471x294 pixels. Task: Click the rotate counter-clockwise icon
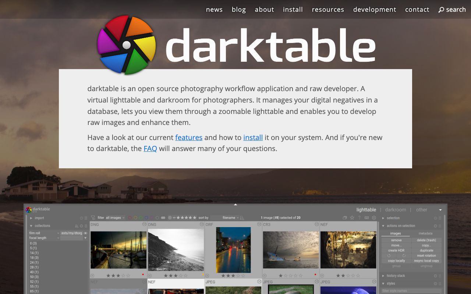pos(389,256)
